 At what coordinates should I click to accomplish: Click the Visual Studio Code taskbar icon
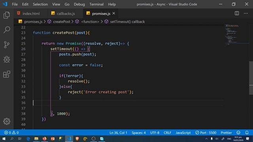click(69, 139)
